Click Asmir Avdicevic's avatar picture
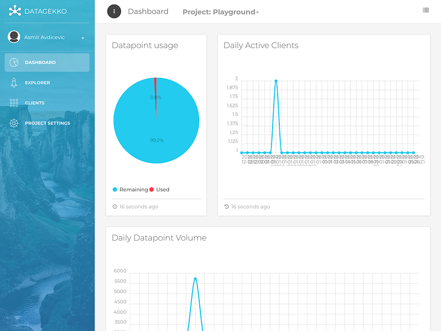441x331 pixels. pos(14,37)
